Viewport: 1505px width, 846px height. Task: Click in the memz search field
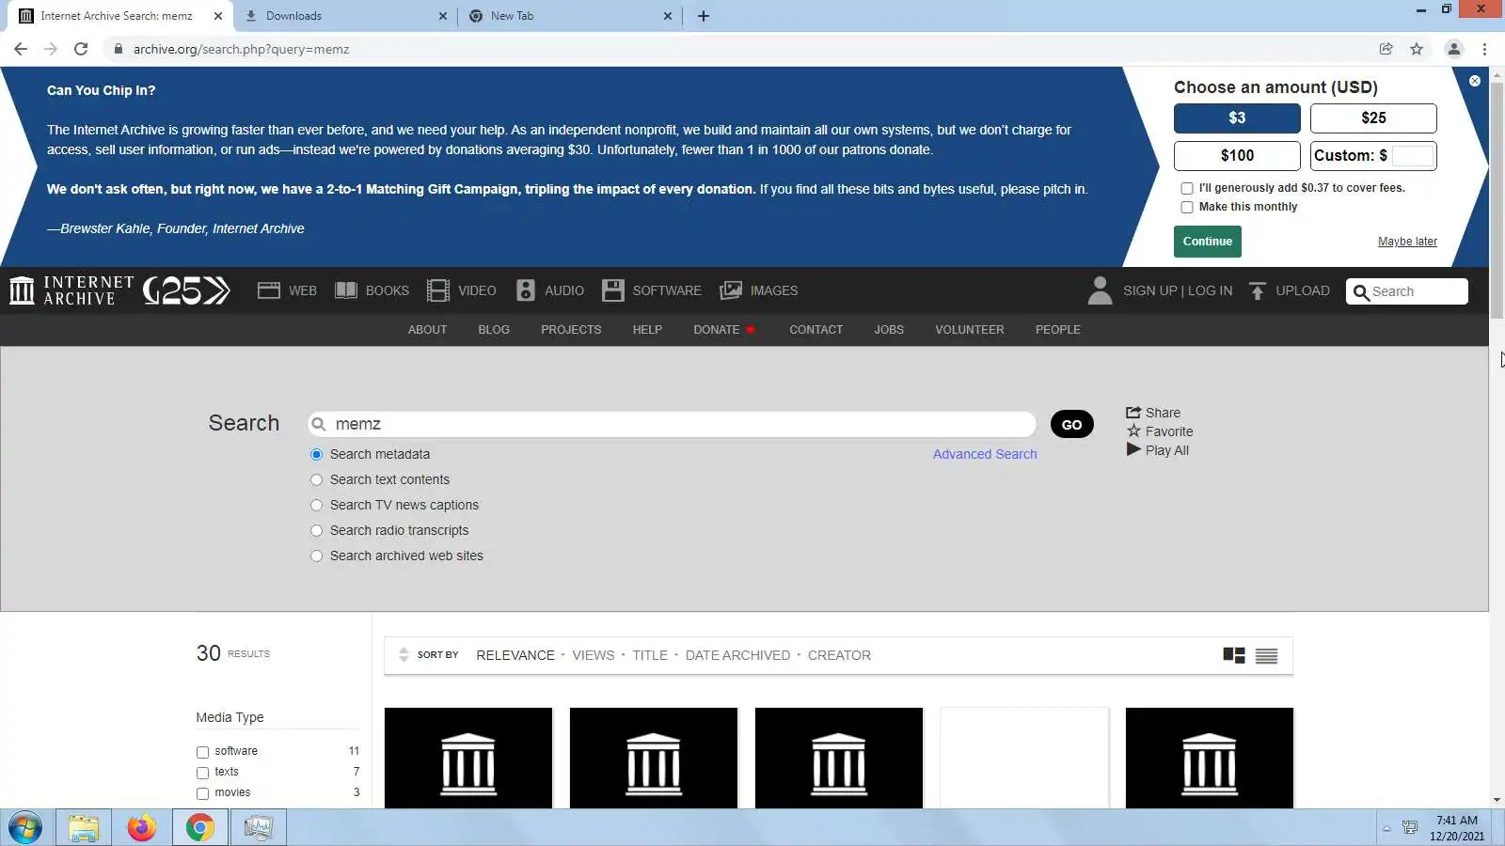(x=672, y=425)
